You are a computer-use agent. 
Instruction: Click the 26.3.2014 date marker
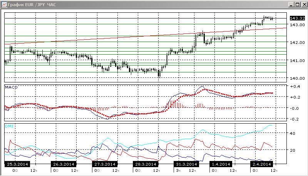[x=64, y=164]
